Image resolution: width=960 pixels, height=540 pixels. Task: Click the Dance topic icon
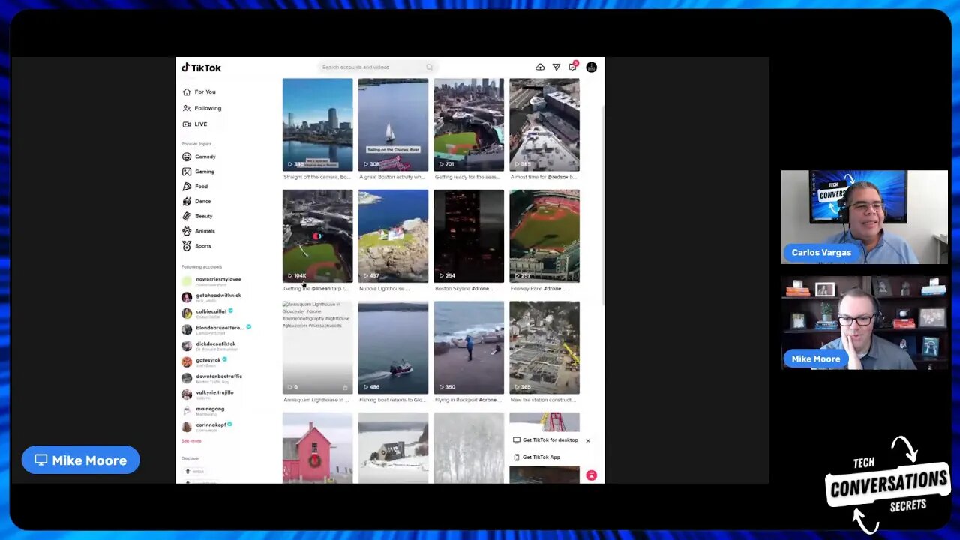coord(187,201)
